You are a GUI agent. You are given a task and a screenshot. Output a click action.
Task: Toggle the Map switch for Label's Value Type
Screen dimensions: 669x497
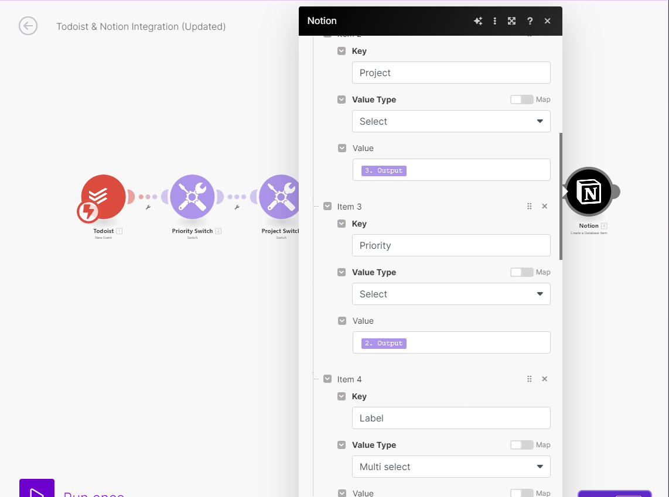[x=521, y=444]
